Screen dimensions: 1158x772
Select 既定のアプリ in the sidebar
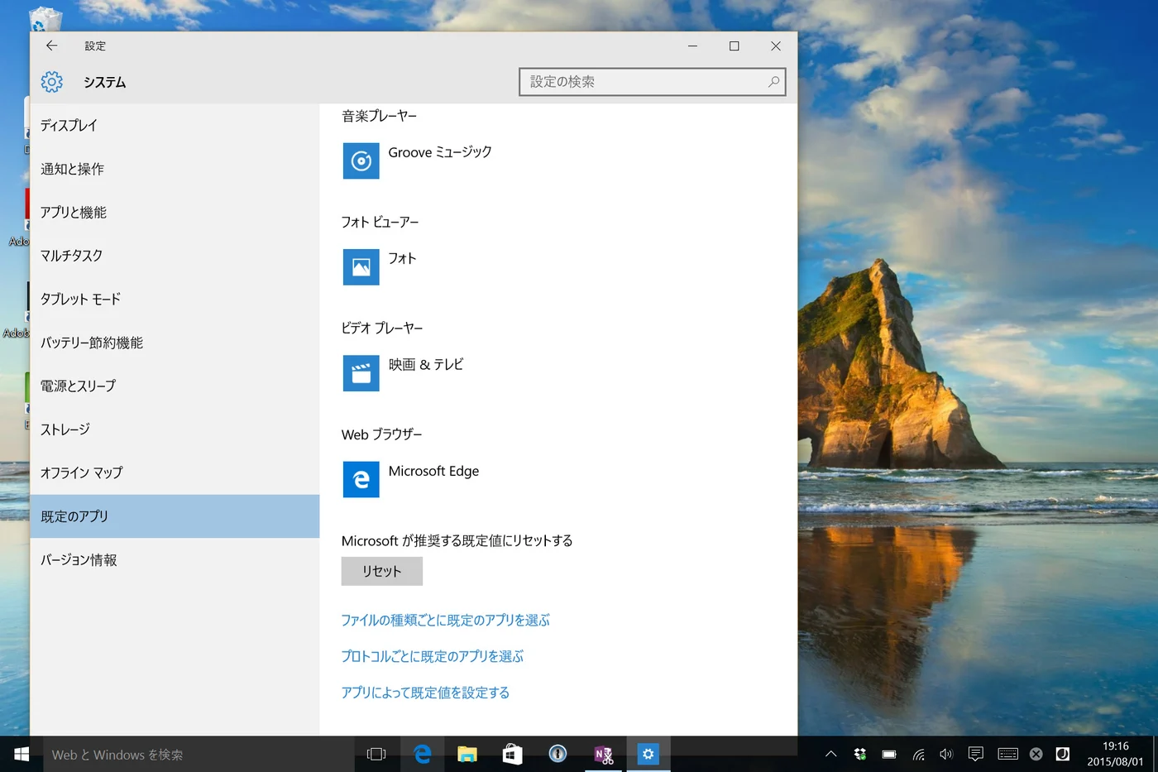[x=175, y=516]
